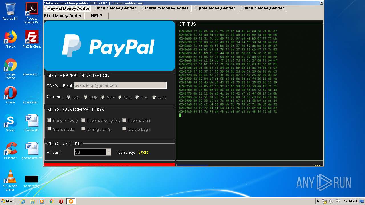
Task: Expand the Amount dropdown arrow
Action: [x=109, y=152]
